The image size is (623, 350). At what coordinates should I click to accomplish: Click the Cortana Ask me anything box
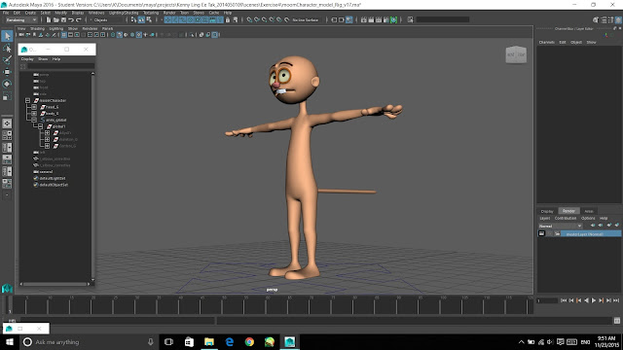[x=90, y=341]
